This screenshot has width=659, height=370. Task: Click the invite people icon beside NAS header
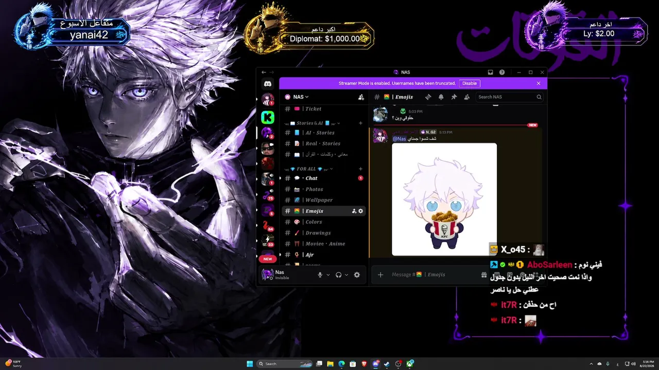[x=361, y=97]
